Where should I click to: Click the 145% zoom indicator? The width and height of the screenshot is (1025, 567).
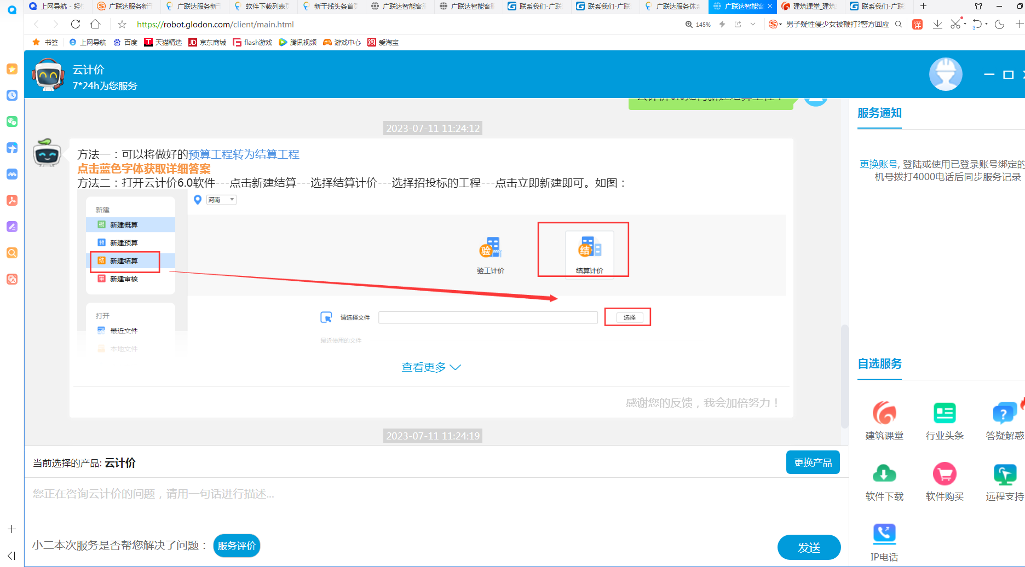pos(698,25)
